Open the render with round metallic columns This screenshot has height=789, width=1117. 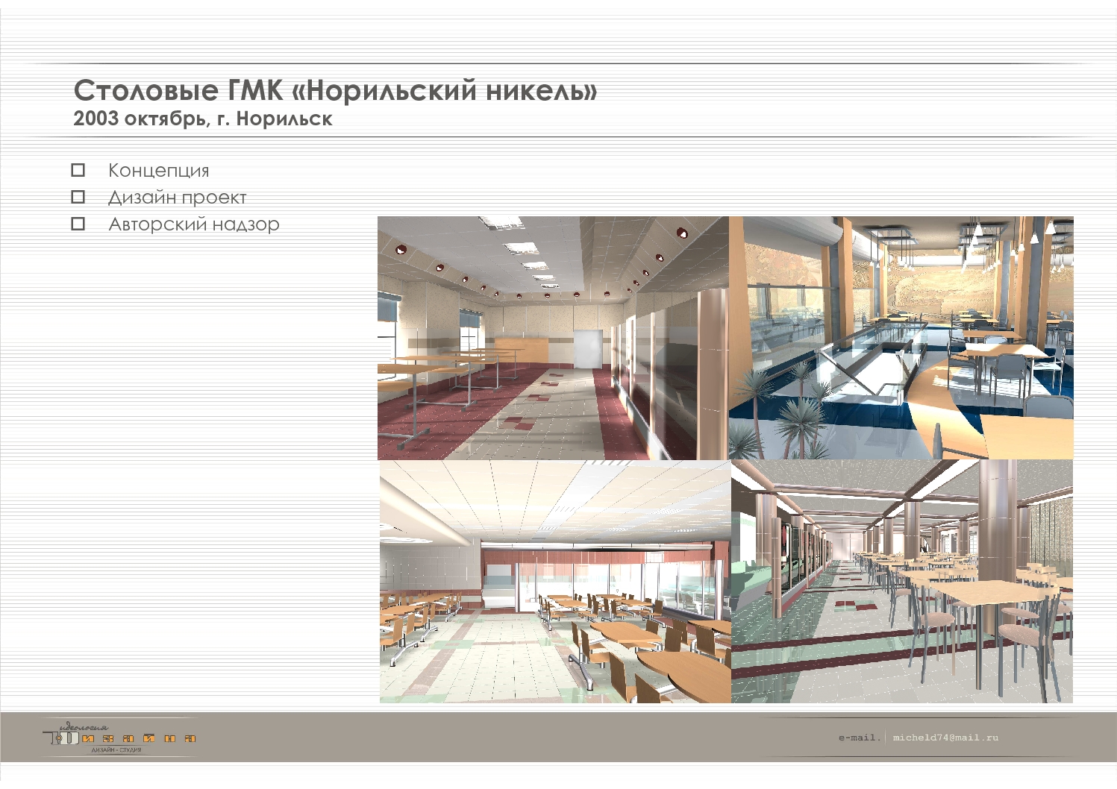[902, 582]
